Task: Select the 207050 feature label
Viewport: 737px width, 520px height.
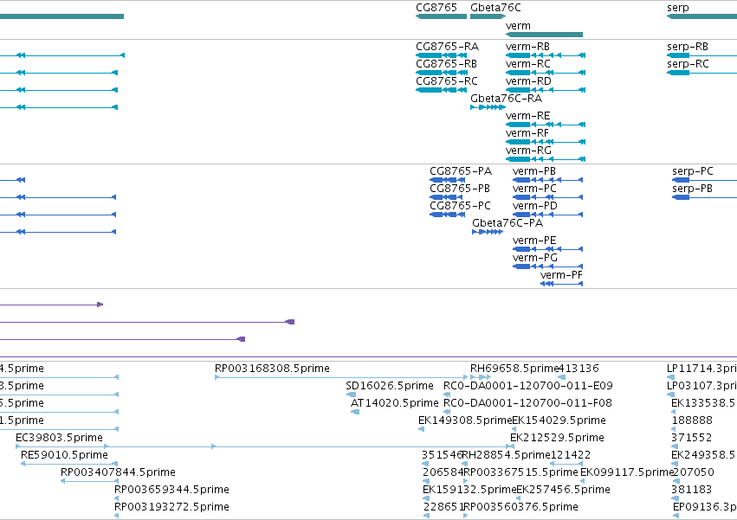Action: (694, 472)
